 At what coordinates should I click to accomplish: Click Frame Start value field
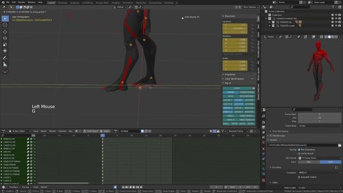(x=319, y=114)
